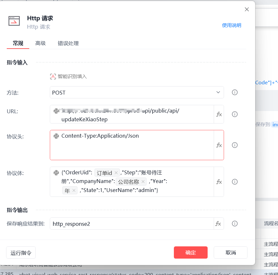
Task: Open the 使用说明 help link
Action: tap(231, 25)
